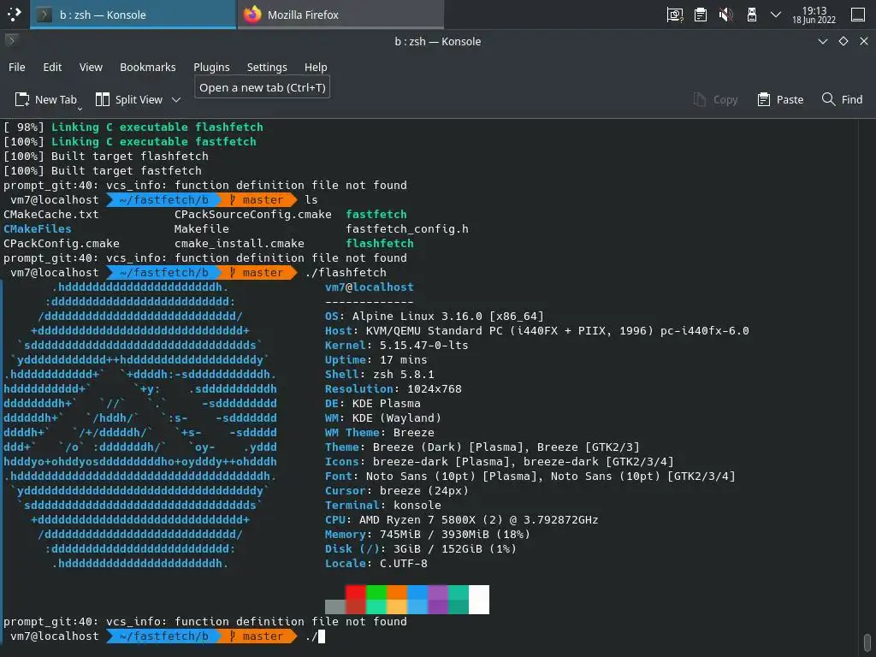Click the last prompt's 'master' branch segment
The height and width of the screenshot is (657, 876).
tap(257, 636)
